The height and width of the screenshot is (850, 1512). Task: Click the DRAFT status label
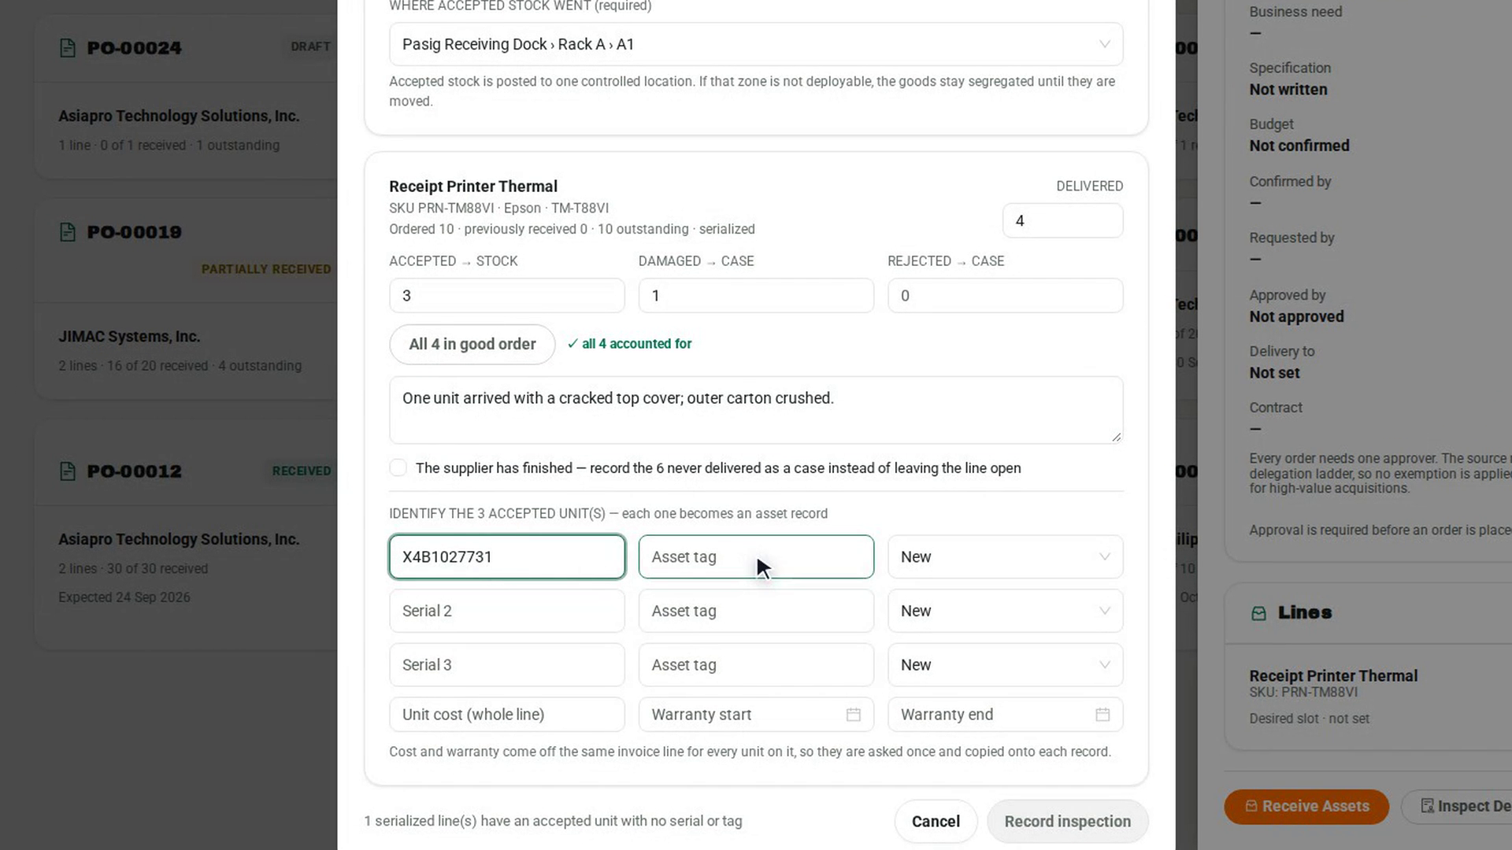[x=310, y=47]
